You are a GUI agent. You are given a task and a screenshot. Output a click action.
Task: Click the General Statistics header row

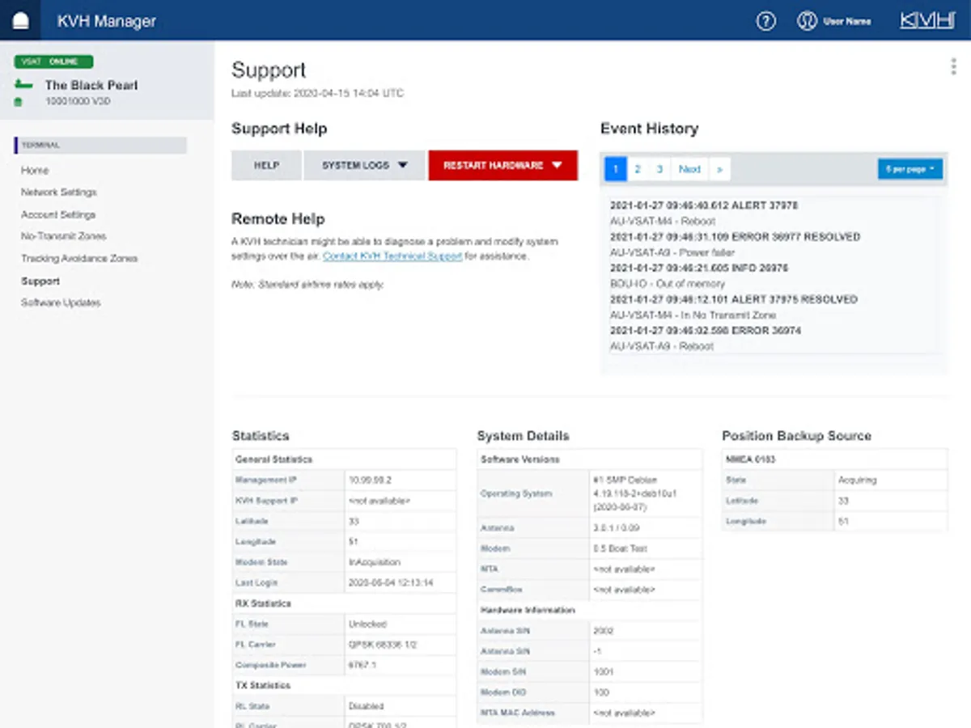coord(344,459)
